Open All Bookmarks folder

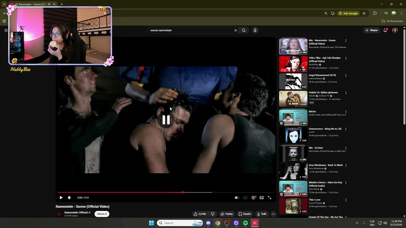392,21
